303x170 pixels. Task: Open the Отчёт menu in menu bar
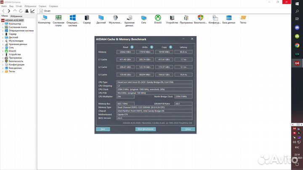click(19, 6)
